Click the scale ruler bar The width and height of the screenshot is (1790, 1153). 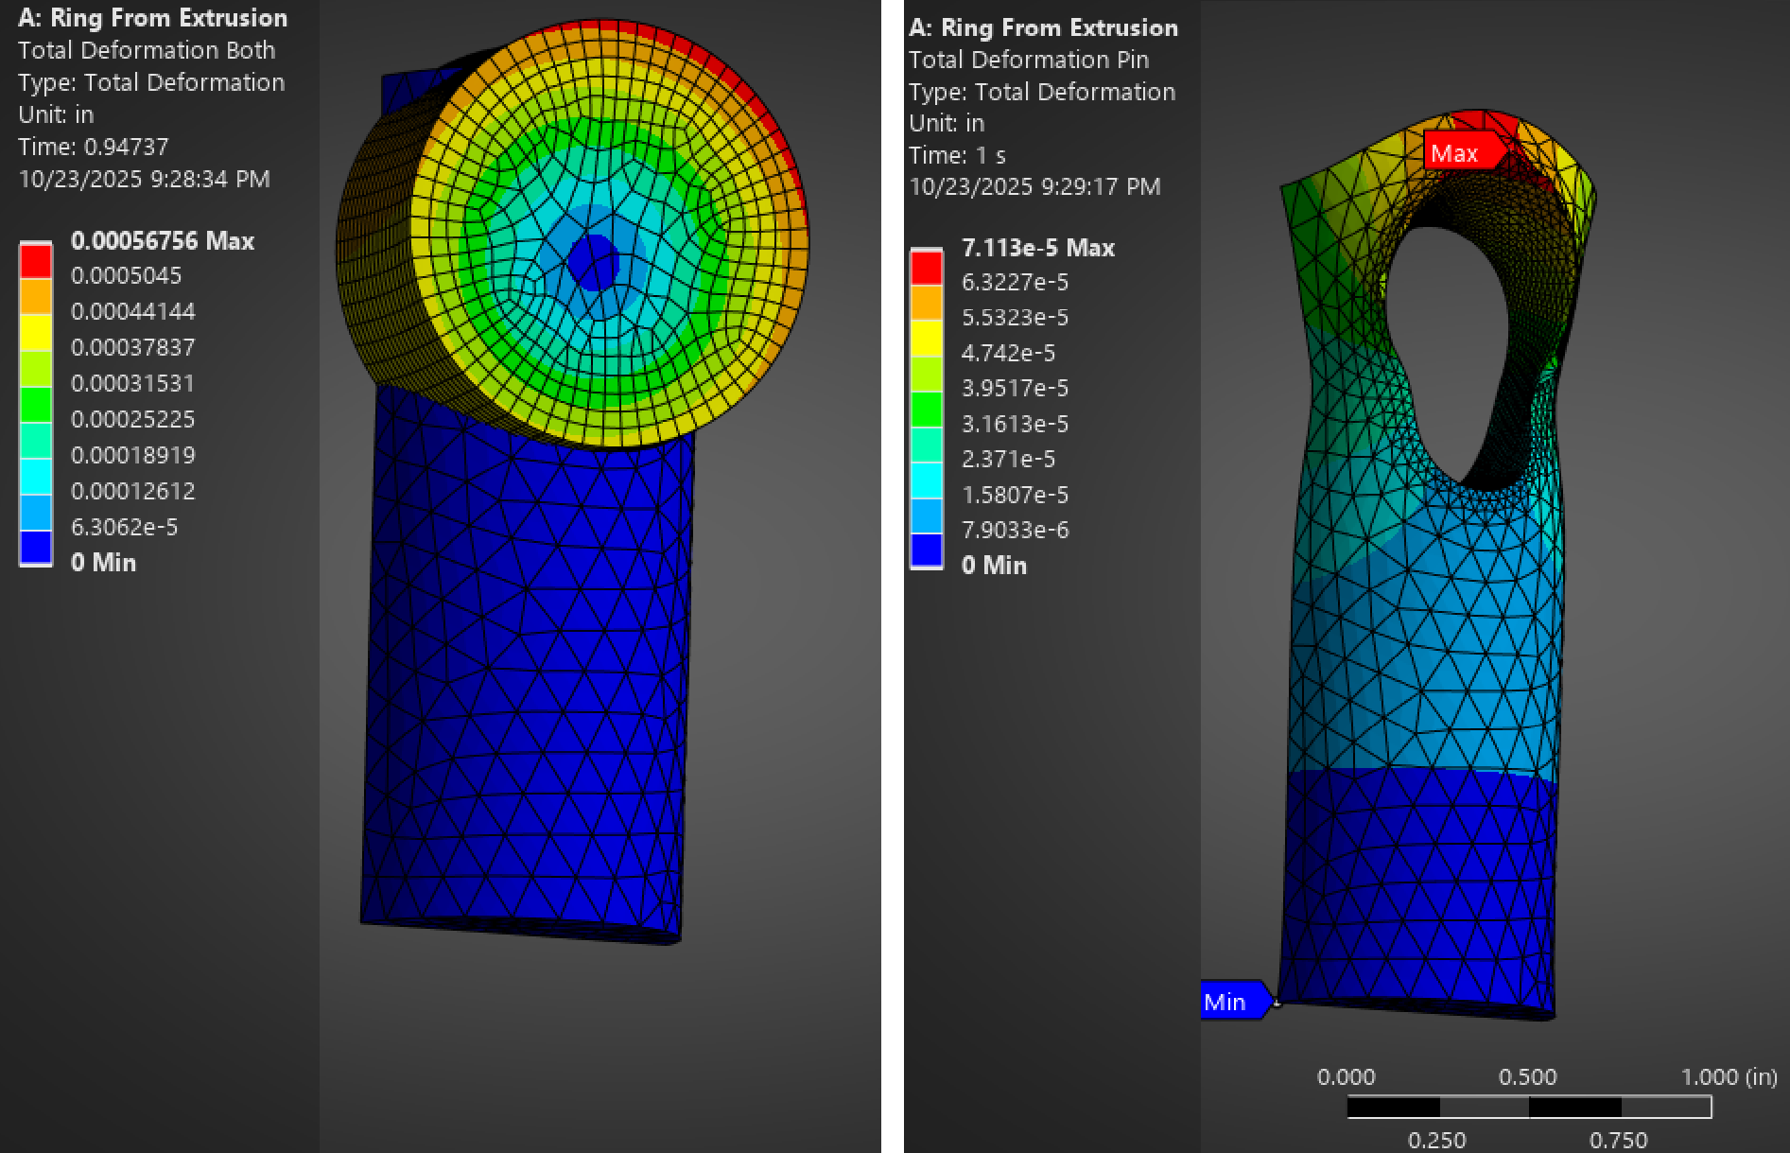tap(1528, 1107)
